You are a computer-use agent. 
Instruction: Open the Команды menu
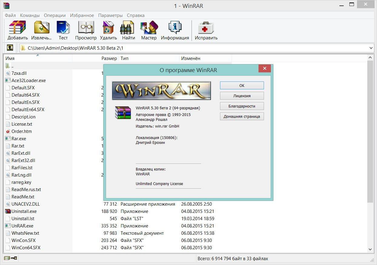pyautogui.click(x=30, y=15)
